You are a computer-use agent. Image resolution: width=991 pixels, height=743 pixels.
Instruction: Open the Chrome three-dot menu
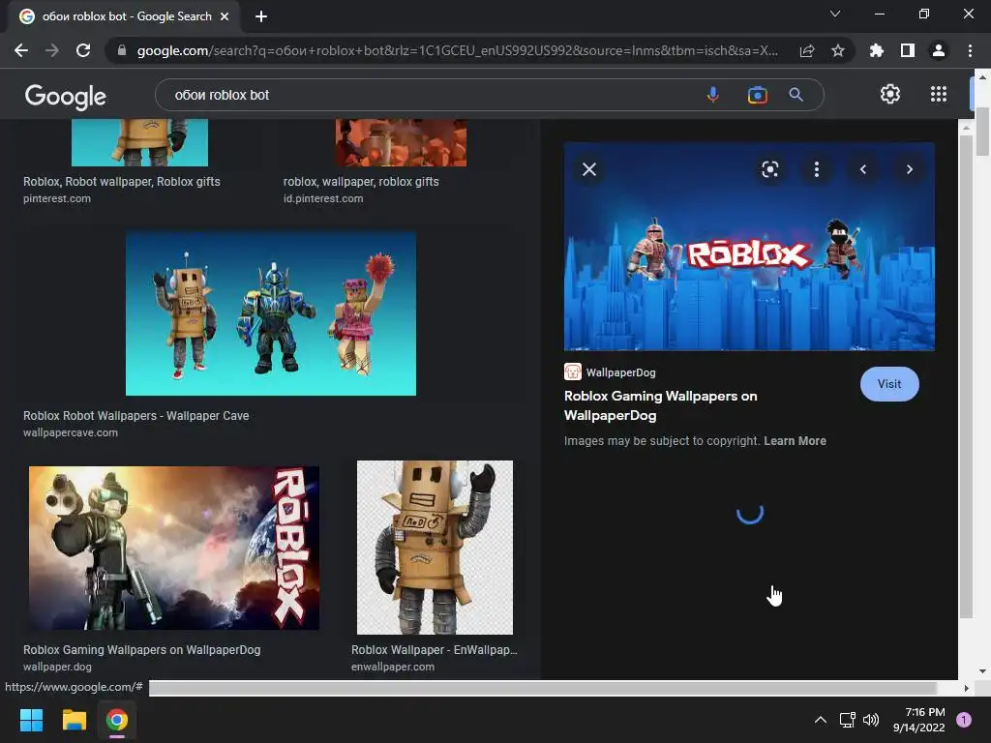point(970,50)
